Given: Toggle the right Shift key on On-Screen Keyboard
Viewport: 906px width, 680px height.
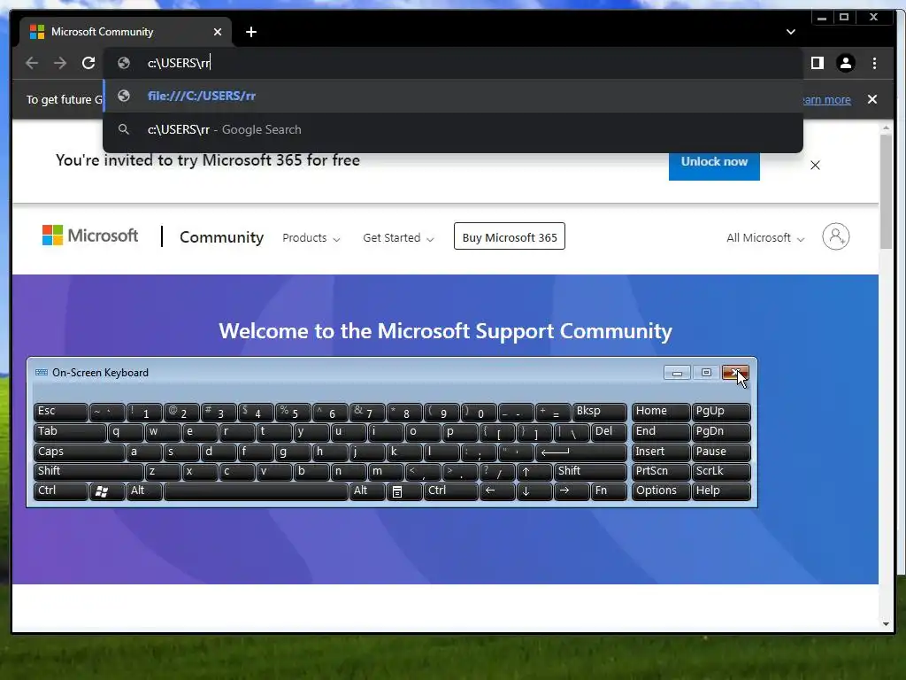Looking at the screenshot, I should tap(590, 472).
